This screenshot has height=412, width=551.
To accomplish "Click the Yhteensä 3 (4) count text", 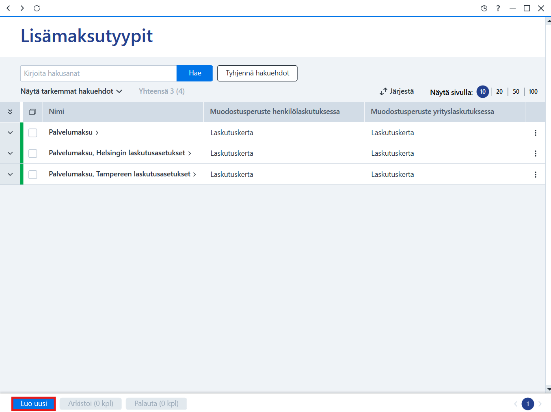I will 162,91.
